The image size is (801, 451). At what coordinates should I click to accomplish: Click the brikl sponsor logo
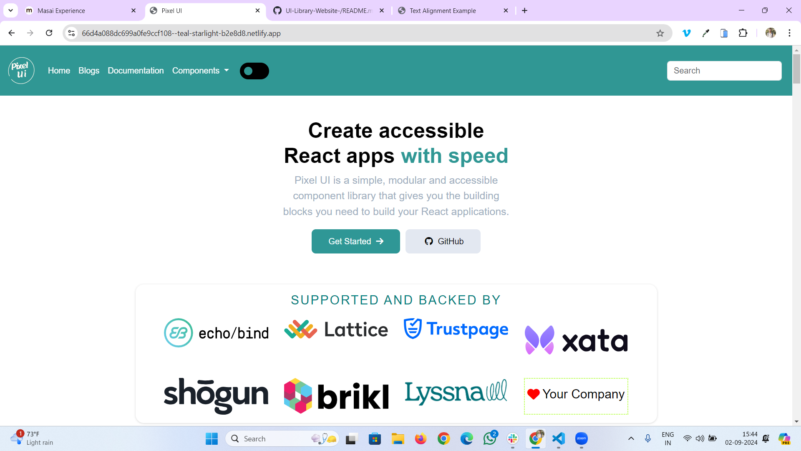336,396
